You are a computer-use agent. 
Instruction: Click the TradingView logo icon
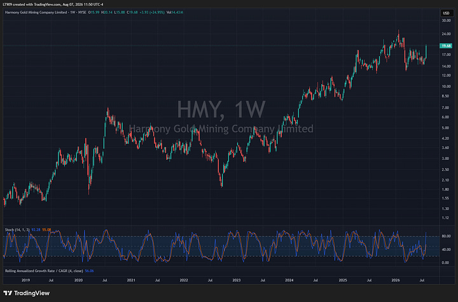pos(8,293)
